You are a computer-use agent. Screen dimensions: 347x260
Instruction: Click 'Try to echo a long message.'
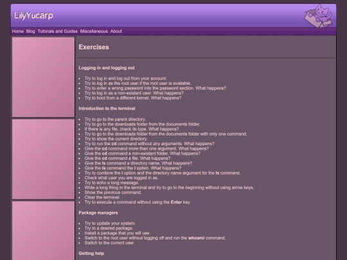[112, 182]
